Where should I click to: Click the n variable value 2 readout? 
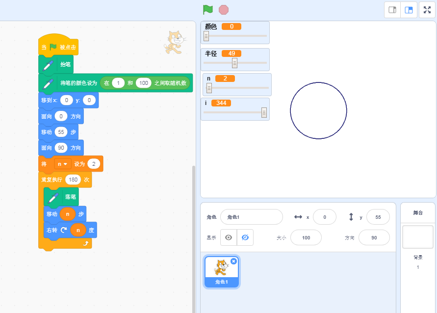coord(225,78)
